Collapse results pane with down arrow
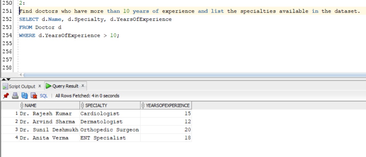366x157 pixels. 8,79
